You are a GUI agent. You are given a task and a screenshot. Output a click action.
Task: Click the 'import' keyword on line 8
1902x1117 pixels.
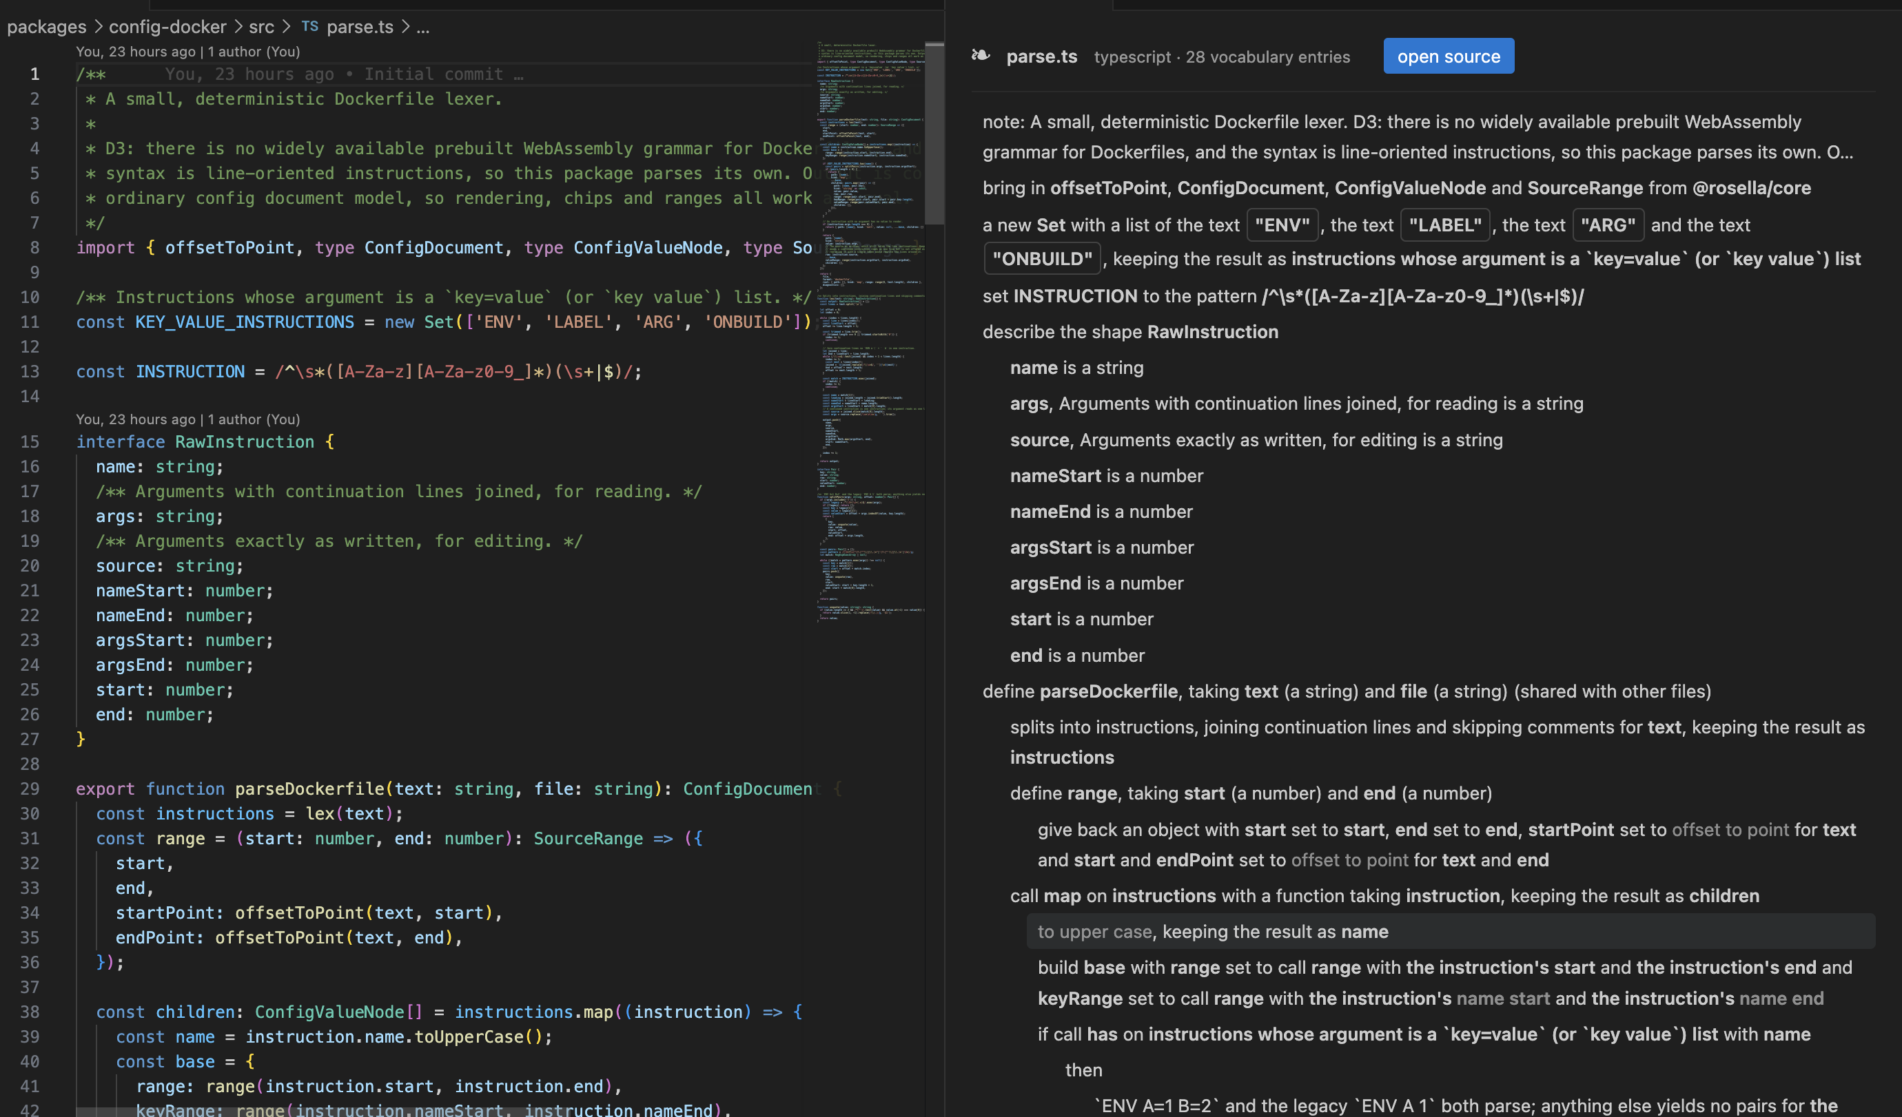click(105, 247)
